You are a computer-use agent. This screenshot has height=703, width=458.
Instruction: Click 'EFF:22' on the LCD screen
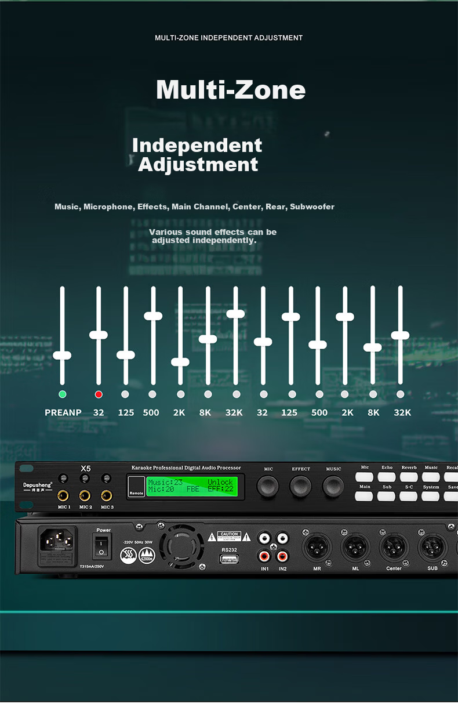click(x=220, y=490)
